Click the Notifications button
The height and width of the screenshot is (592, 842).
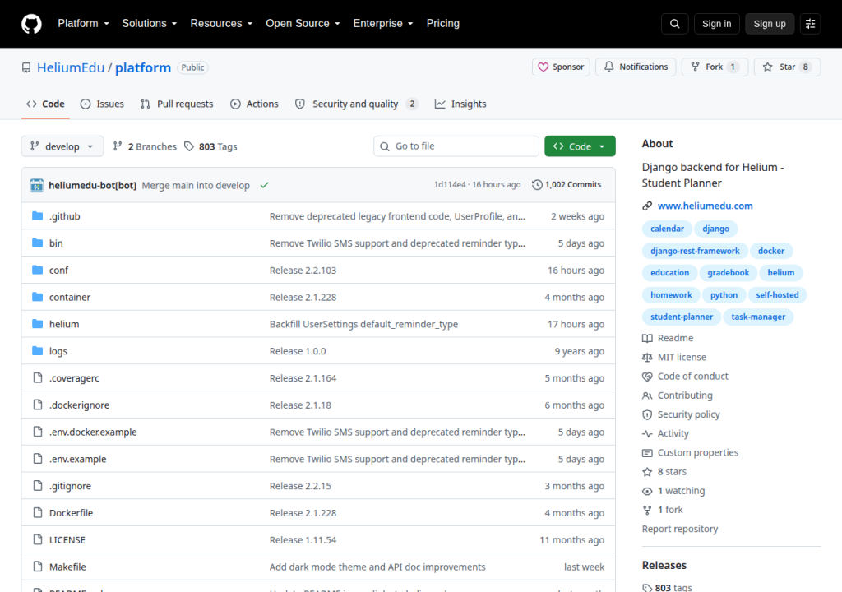636,67
